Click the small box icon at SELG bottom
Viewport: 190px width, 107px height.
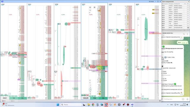(37, 96)
